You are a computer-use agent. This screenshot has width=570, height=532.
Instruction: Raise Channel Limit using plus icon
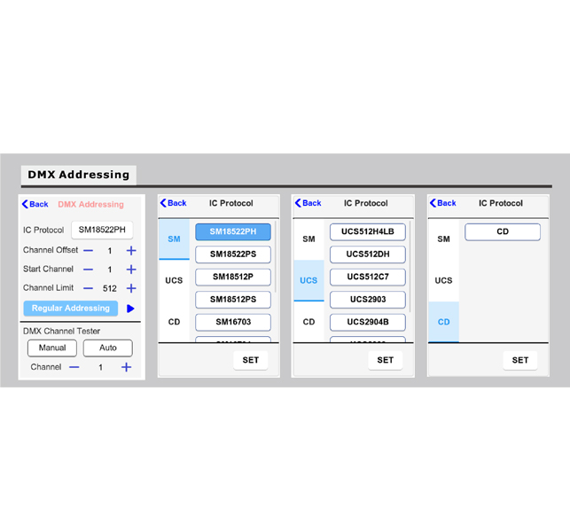130,288
